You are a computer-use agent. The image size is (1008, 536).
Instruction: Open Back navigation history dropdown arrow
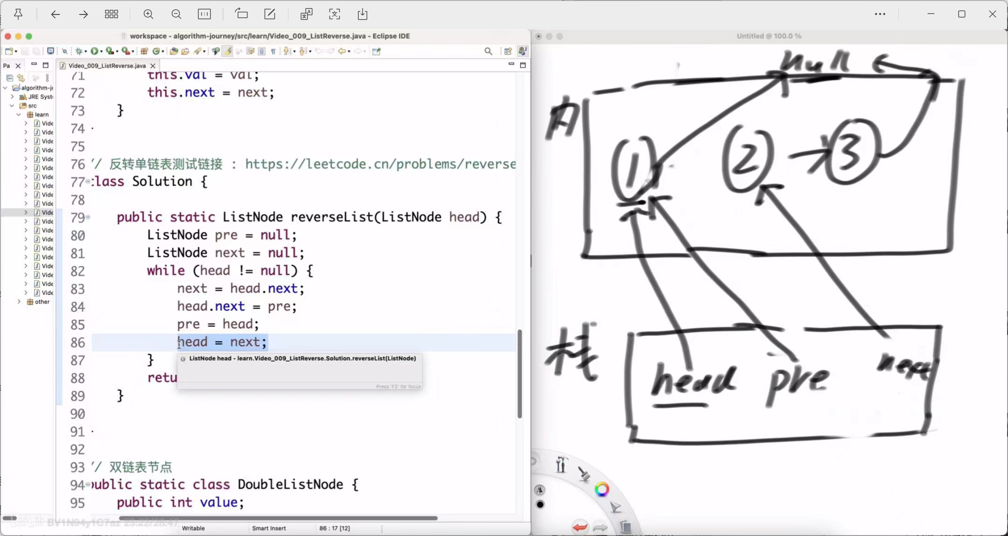[349, 51]
